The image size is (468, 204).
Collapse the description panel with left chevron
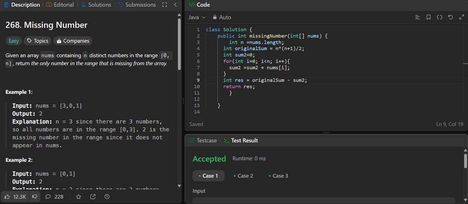(x=175, y=5)
